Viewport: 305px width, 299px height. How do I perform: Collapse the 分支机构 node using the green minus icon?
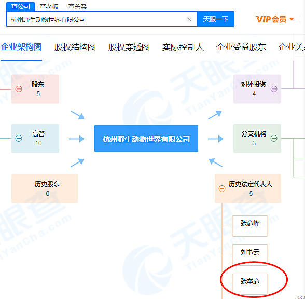[x=274, y=138]
